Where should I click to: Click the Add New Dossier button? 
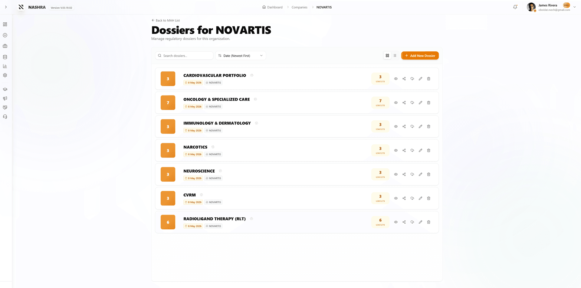tap(420, 56)
